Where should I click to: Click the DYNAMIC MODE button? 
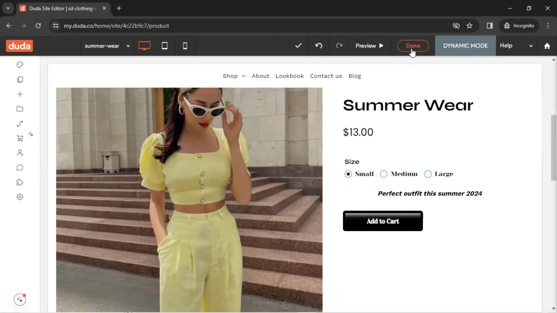465,46
